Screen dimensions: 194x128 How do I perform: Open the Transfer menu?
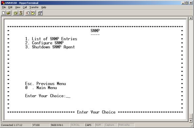coord(34,7)
